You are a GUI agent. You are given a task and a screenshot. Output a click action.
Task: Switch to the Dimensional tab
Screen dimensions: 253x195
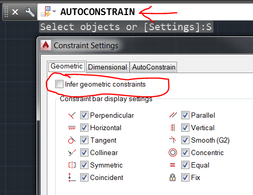pos(108,67)
